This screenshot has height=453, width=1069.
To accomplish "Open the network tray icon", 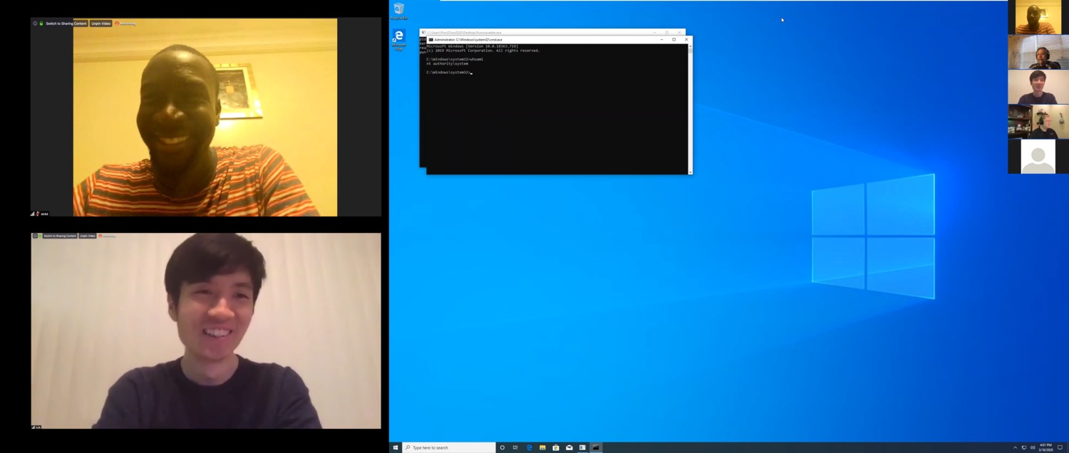I will click(x=1024, y=447).
